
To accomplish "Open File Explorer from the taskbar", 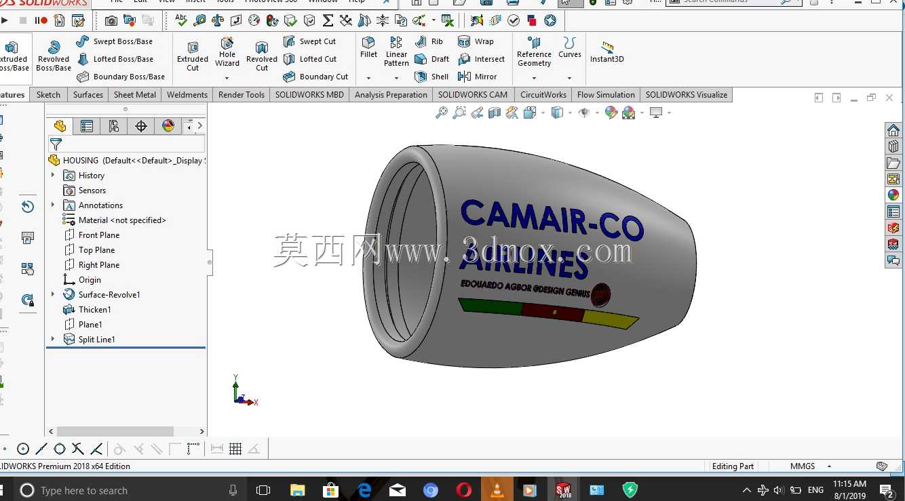I will tap(297, 490).
